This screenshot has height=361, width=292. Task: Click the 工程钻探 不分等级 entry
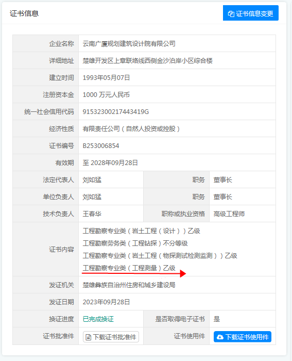(x=135, y=243)
